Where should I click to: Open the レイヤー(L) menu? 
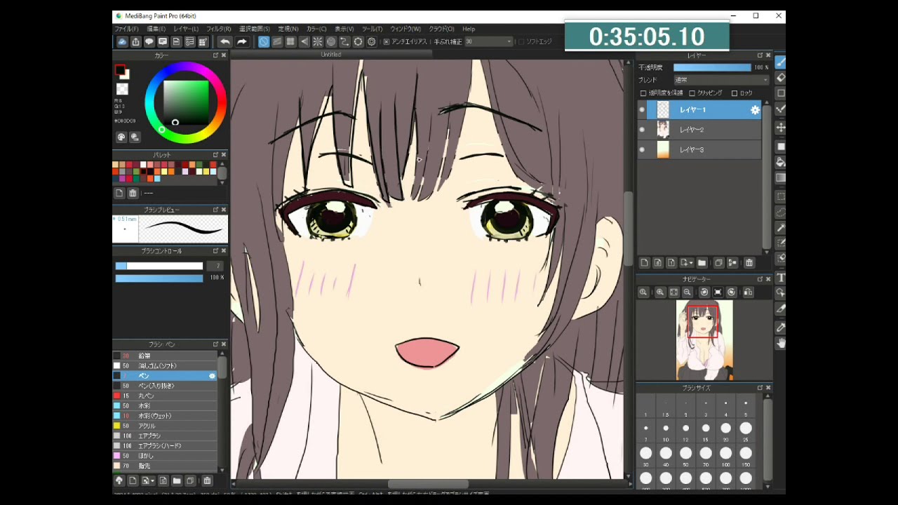[186, 29]
